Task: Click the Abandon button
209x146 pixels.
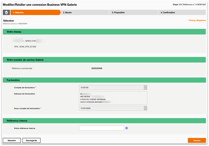Action: pos(12,141)
